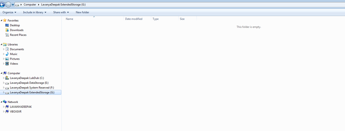Screen dimensions: 345x131
Task: Go back with the Back arrow button
Action: pyautogui.click(x=2, y=4)
